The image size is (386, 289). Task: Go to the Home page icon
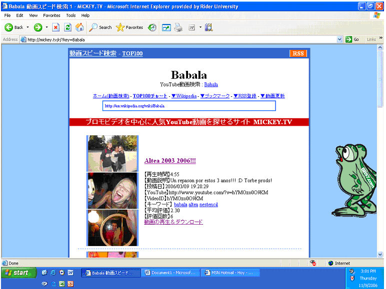click(x=79, y=27)
